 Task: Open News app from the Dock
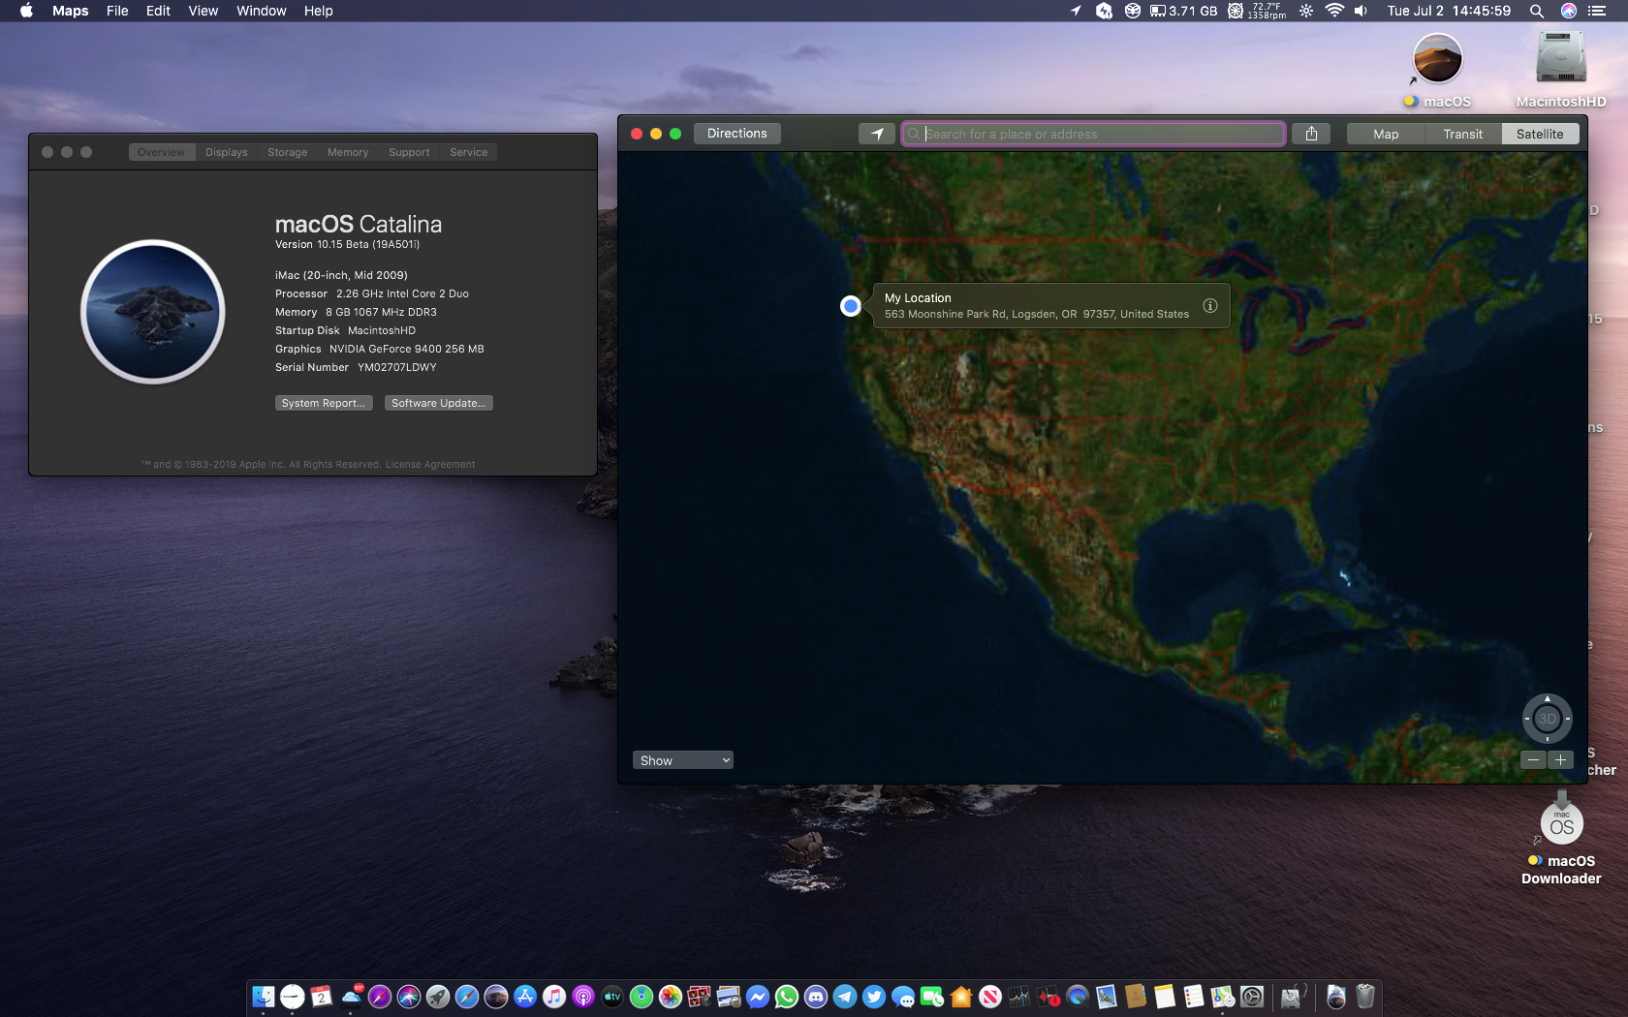tap(990, 996)
